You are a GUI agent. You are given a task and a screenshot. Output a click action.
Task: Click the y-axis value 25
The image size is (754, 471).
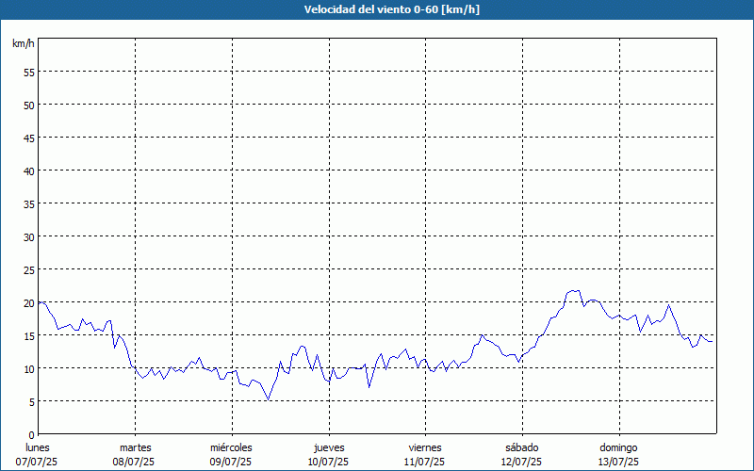point(29,269)
